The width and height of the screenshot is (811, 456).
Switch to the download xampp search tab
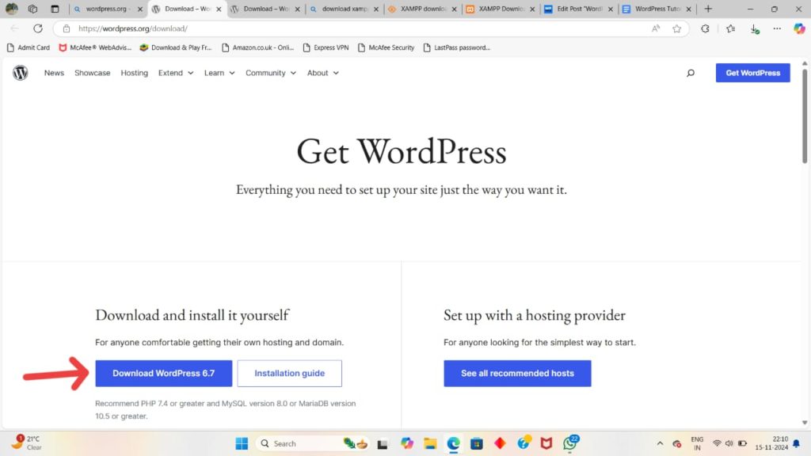342,9
